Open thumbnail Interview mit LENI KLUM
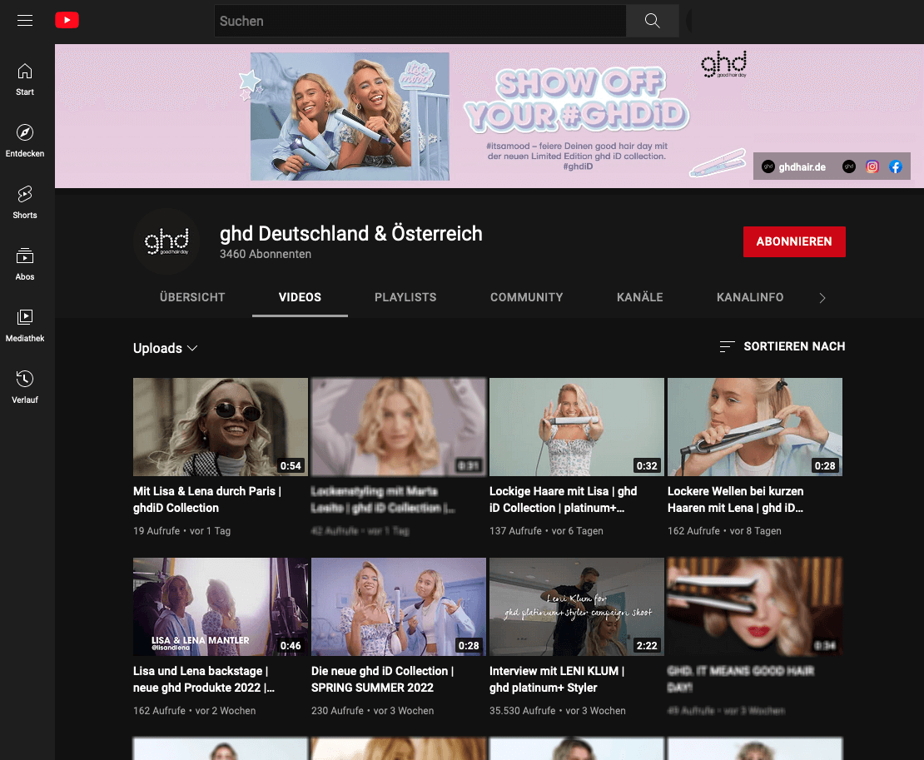This screenshot has height=760, width=924. coord(576,607)
